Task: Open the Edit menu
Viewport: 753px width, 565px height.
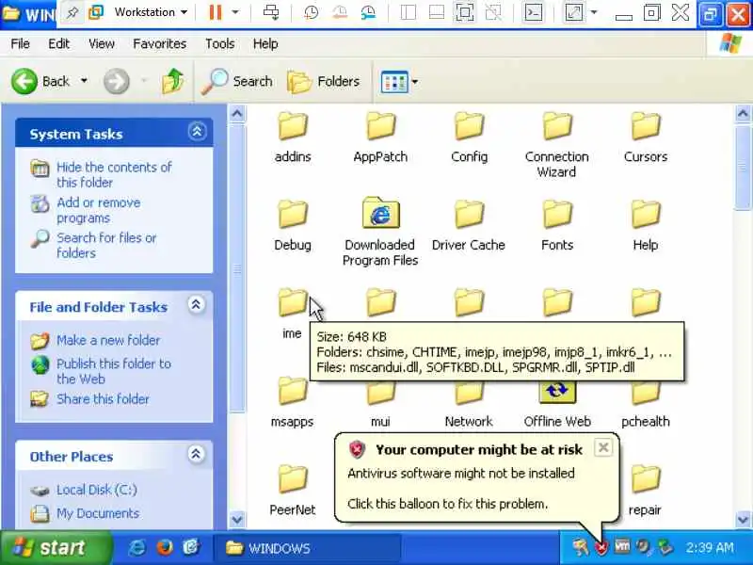Action: [x=58, y=43]
